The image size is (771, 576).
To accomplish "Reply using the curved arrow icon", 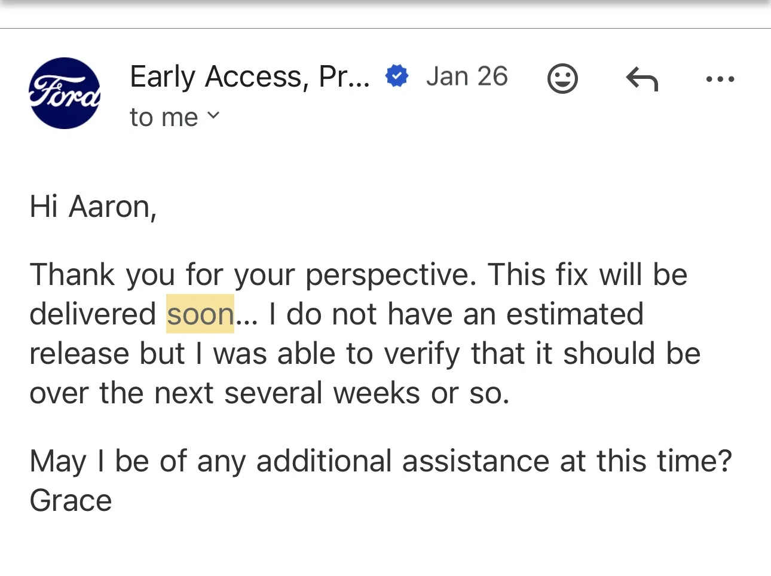I will pos(642,79).
